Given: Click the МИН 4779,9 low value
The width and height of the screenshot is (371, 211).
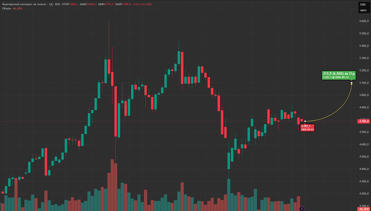Looking at the screenshot, I should [106, 4].
